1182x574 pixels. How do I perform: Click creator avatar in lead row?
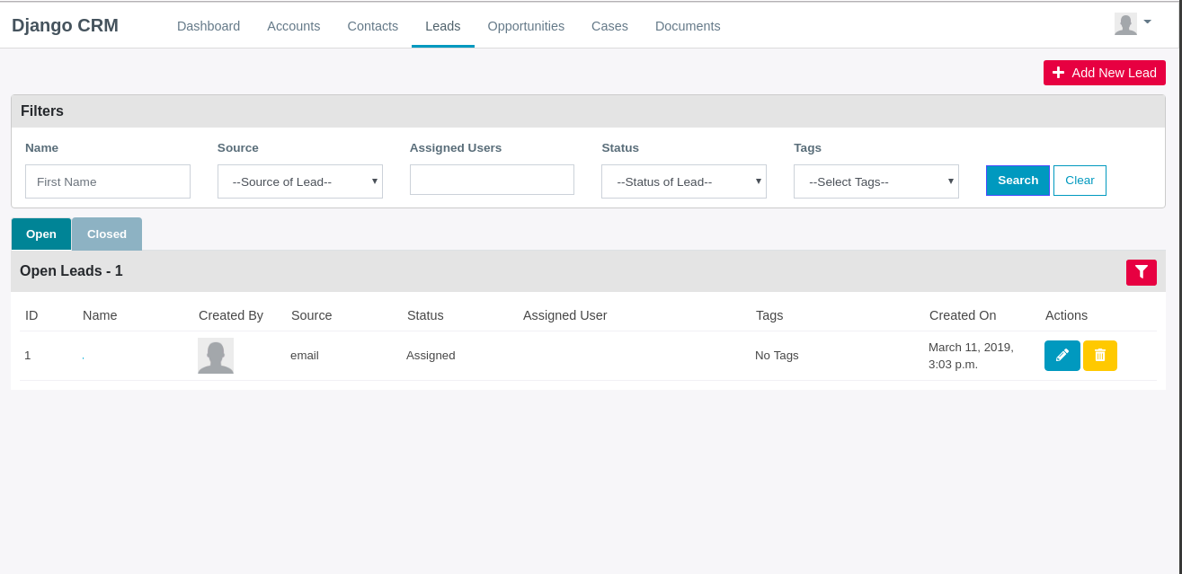216,356
